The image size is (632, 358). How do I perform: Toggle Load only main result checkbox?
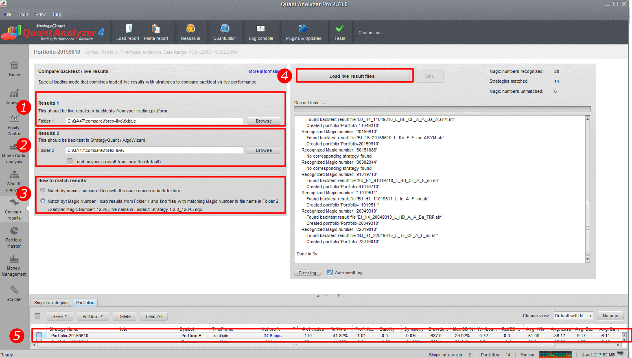[70, 161]
